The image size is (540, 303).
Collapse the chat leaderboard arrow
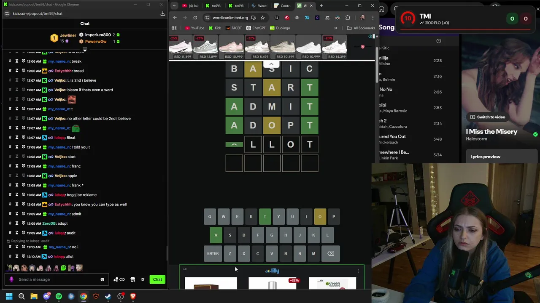85,50
